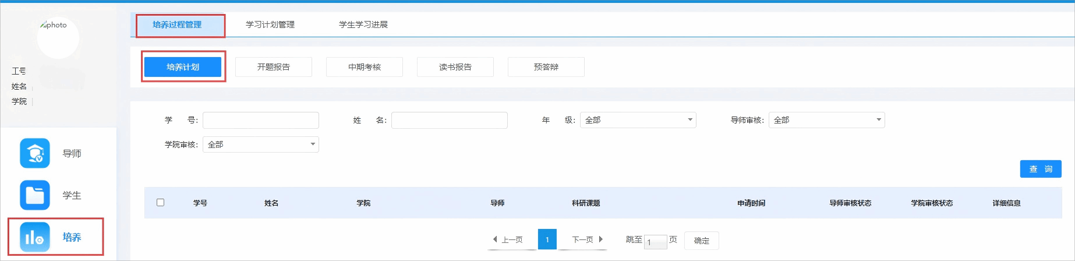Click the page 1 pagination button

coord(547,239)
